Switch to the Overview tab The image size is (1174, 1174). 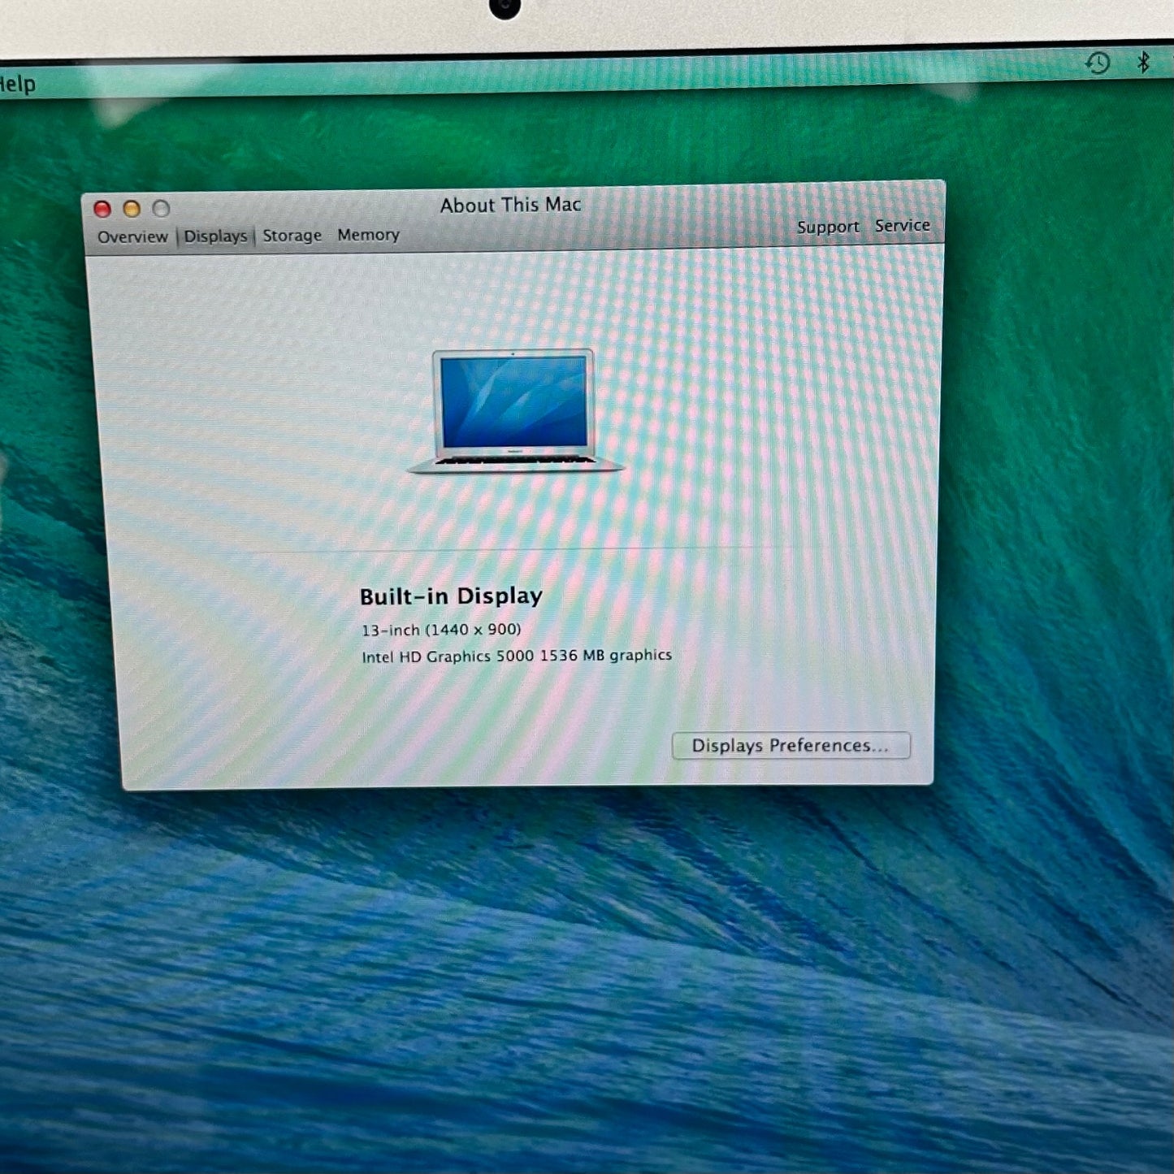click(x=132, y=237)
